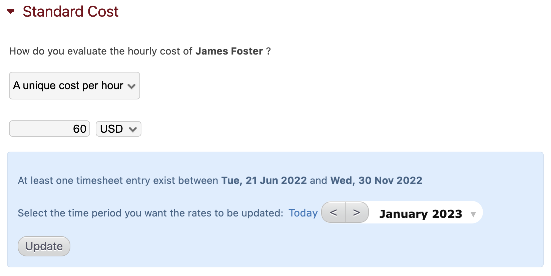
Task: Click the Wed, 30 Nov 2022 date
Action: coord(376,181)
